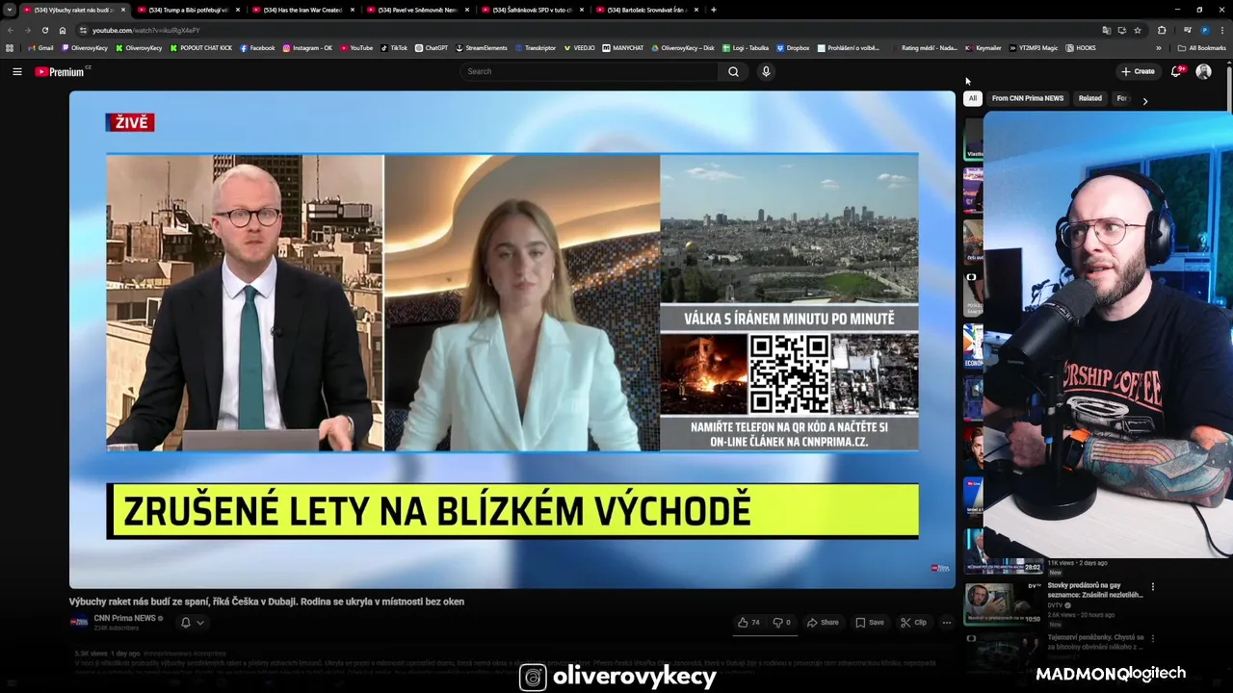The height and width of the screenshot is (693, 1233).
Task: Click the YouTube search input field
Action: click(590, 71)
